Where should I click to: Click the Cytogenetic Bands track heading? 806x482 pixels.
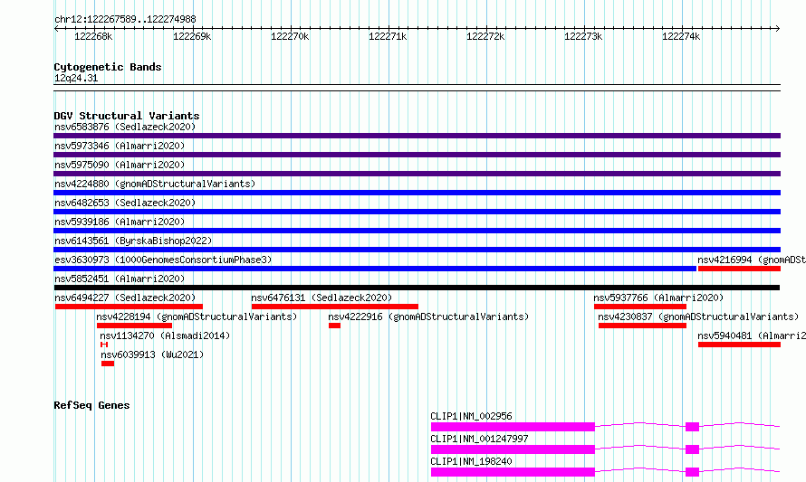click(108, 67)
